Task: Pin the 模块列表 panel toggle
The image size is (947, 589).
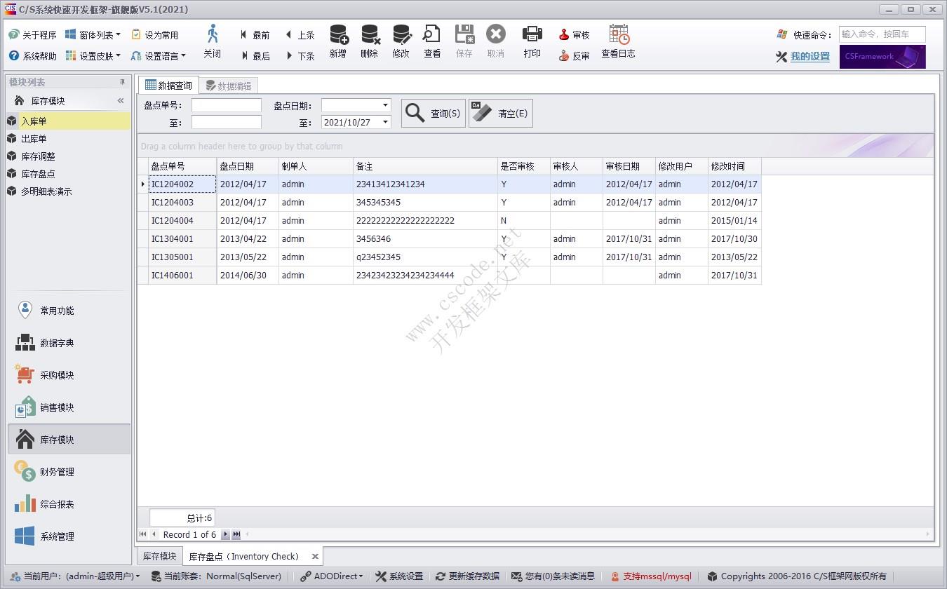Action: pos(122,83)
